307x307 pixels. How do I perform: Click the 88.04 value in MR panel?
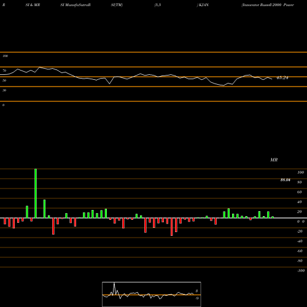coord(286,180)
